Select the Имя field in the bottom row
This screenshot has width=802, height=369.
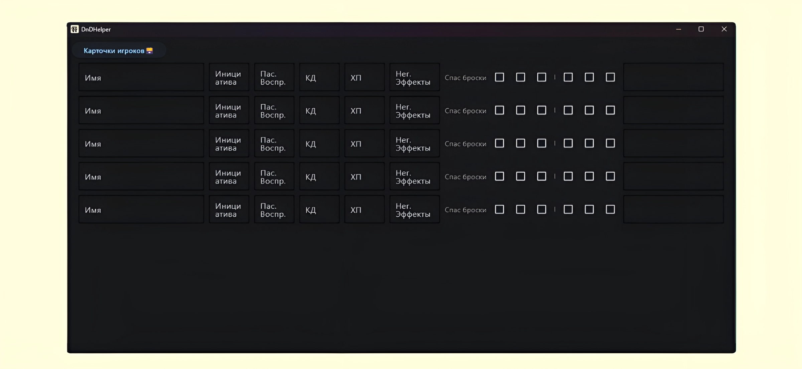point(141,210)
